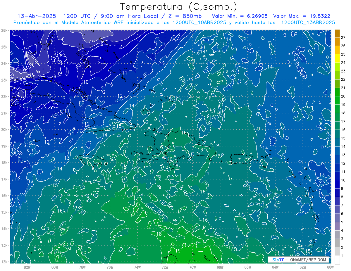Click value 6 in the color legend
The image size is (351, 271).
pos(342,214)
